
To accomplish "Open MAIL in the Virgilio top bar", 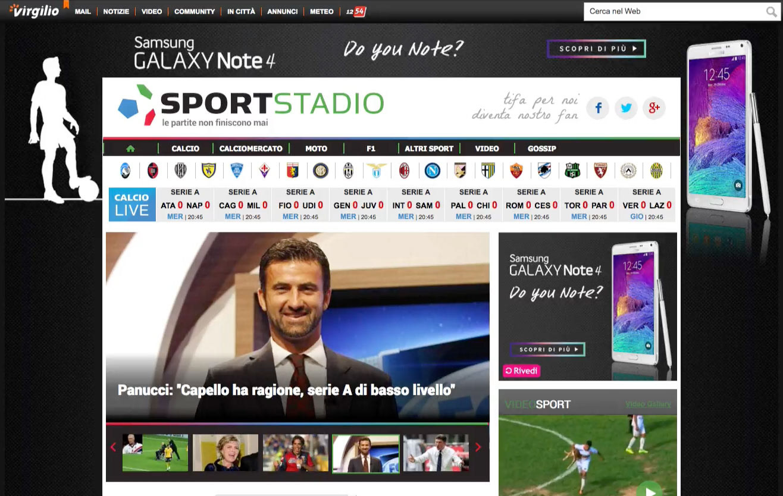I will [83, 11].
